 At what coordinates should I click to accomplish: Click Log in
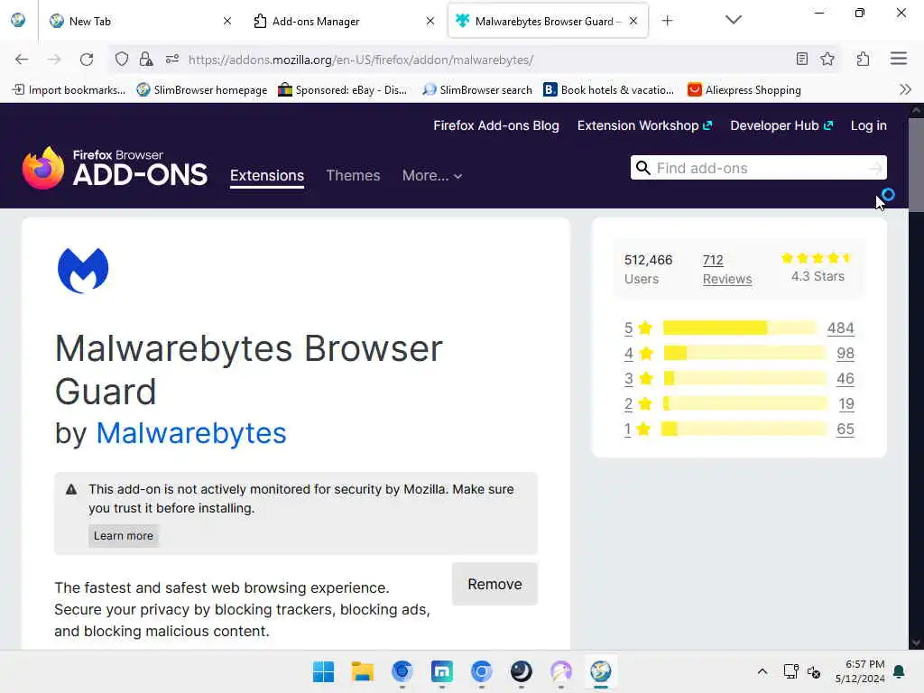coord(869,125)
